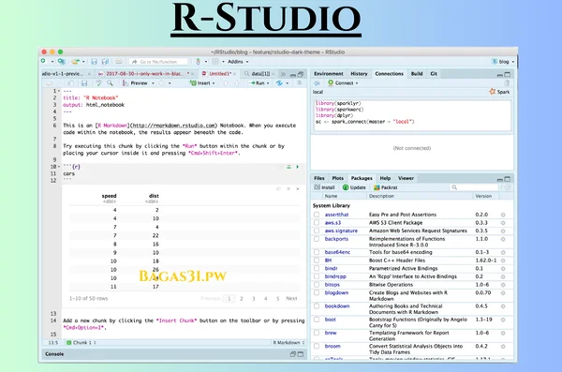Click the refresh packages icon
The height and width of the screenshot is (372, 562).
click(x=507, y=187)
